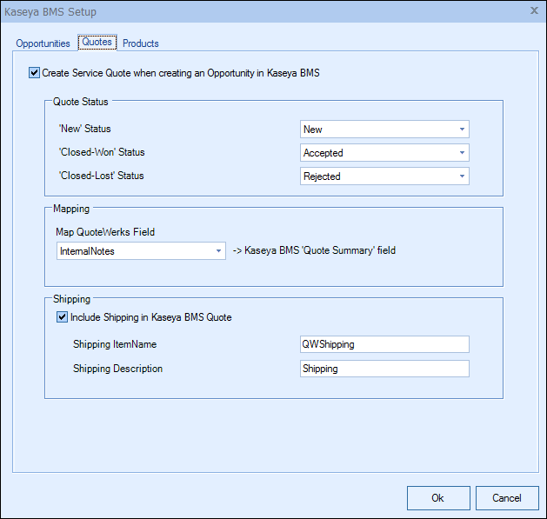Click the Cancel button
Screen dimensions: 547x519
(x=507, y=498)
